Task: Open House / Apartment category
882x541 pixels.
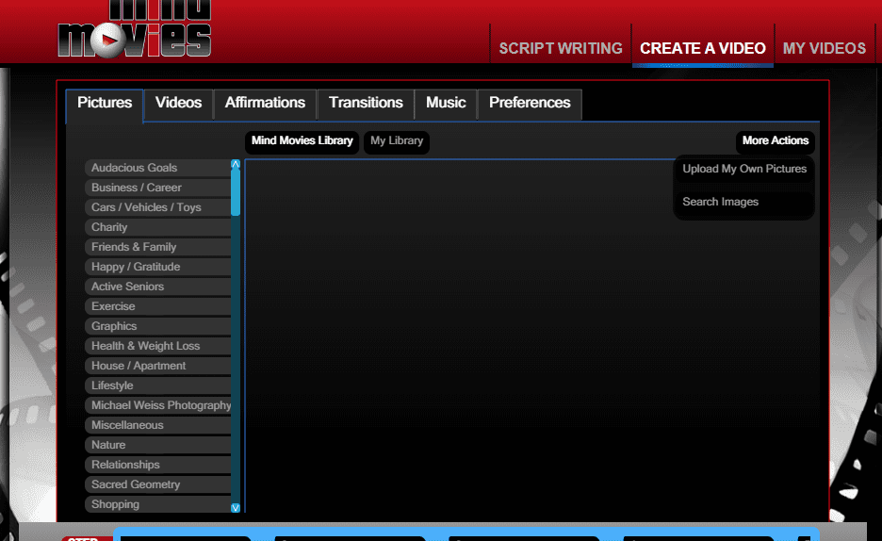Action: [x=158, y=366]
